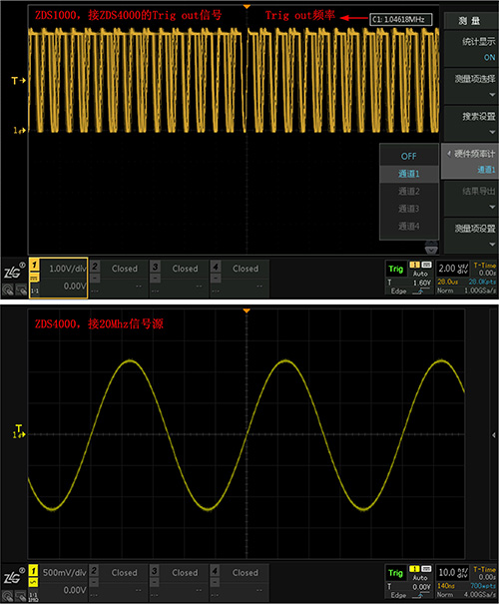Image resolution: width=499 pixels, height=604 pixels.
Task: Select OFF in hardware frequency counter list
Action: (x=409, y=156)
